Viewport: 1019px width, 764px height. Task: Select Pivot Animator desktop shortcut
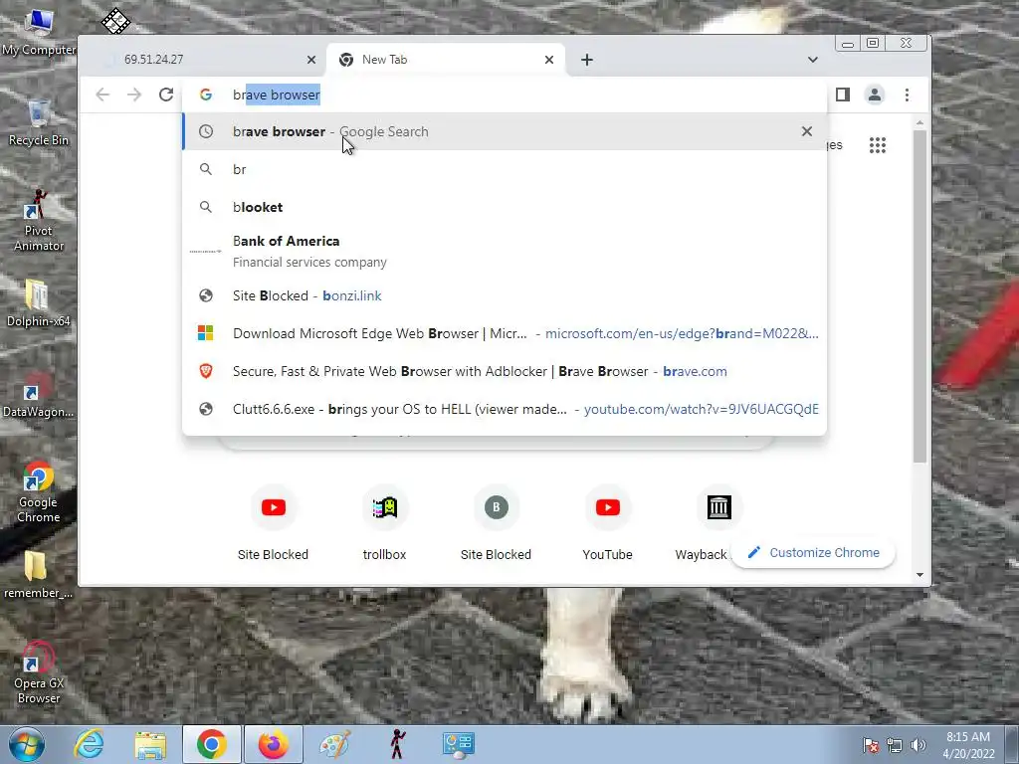(x=39, y=221)
